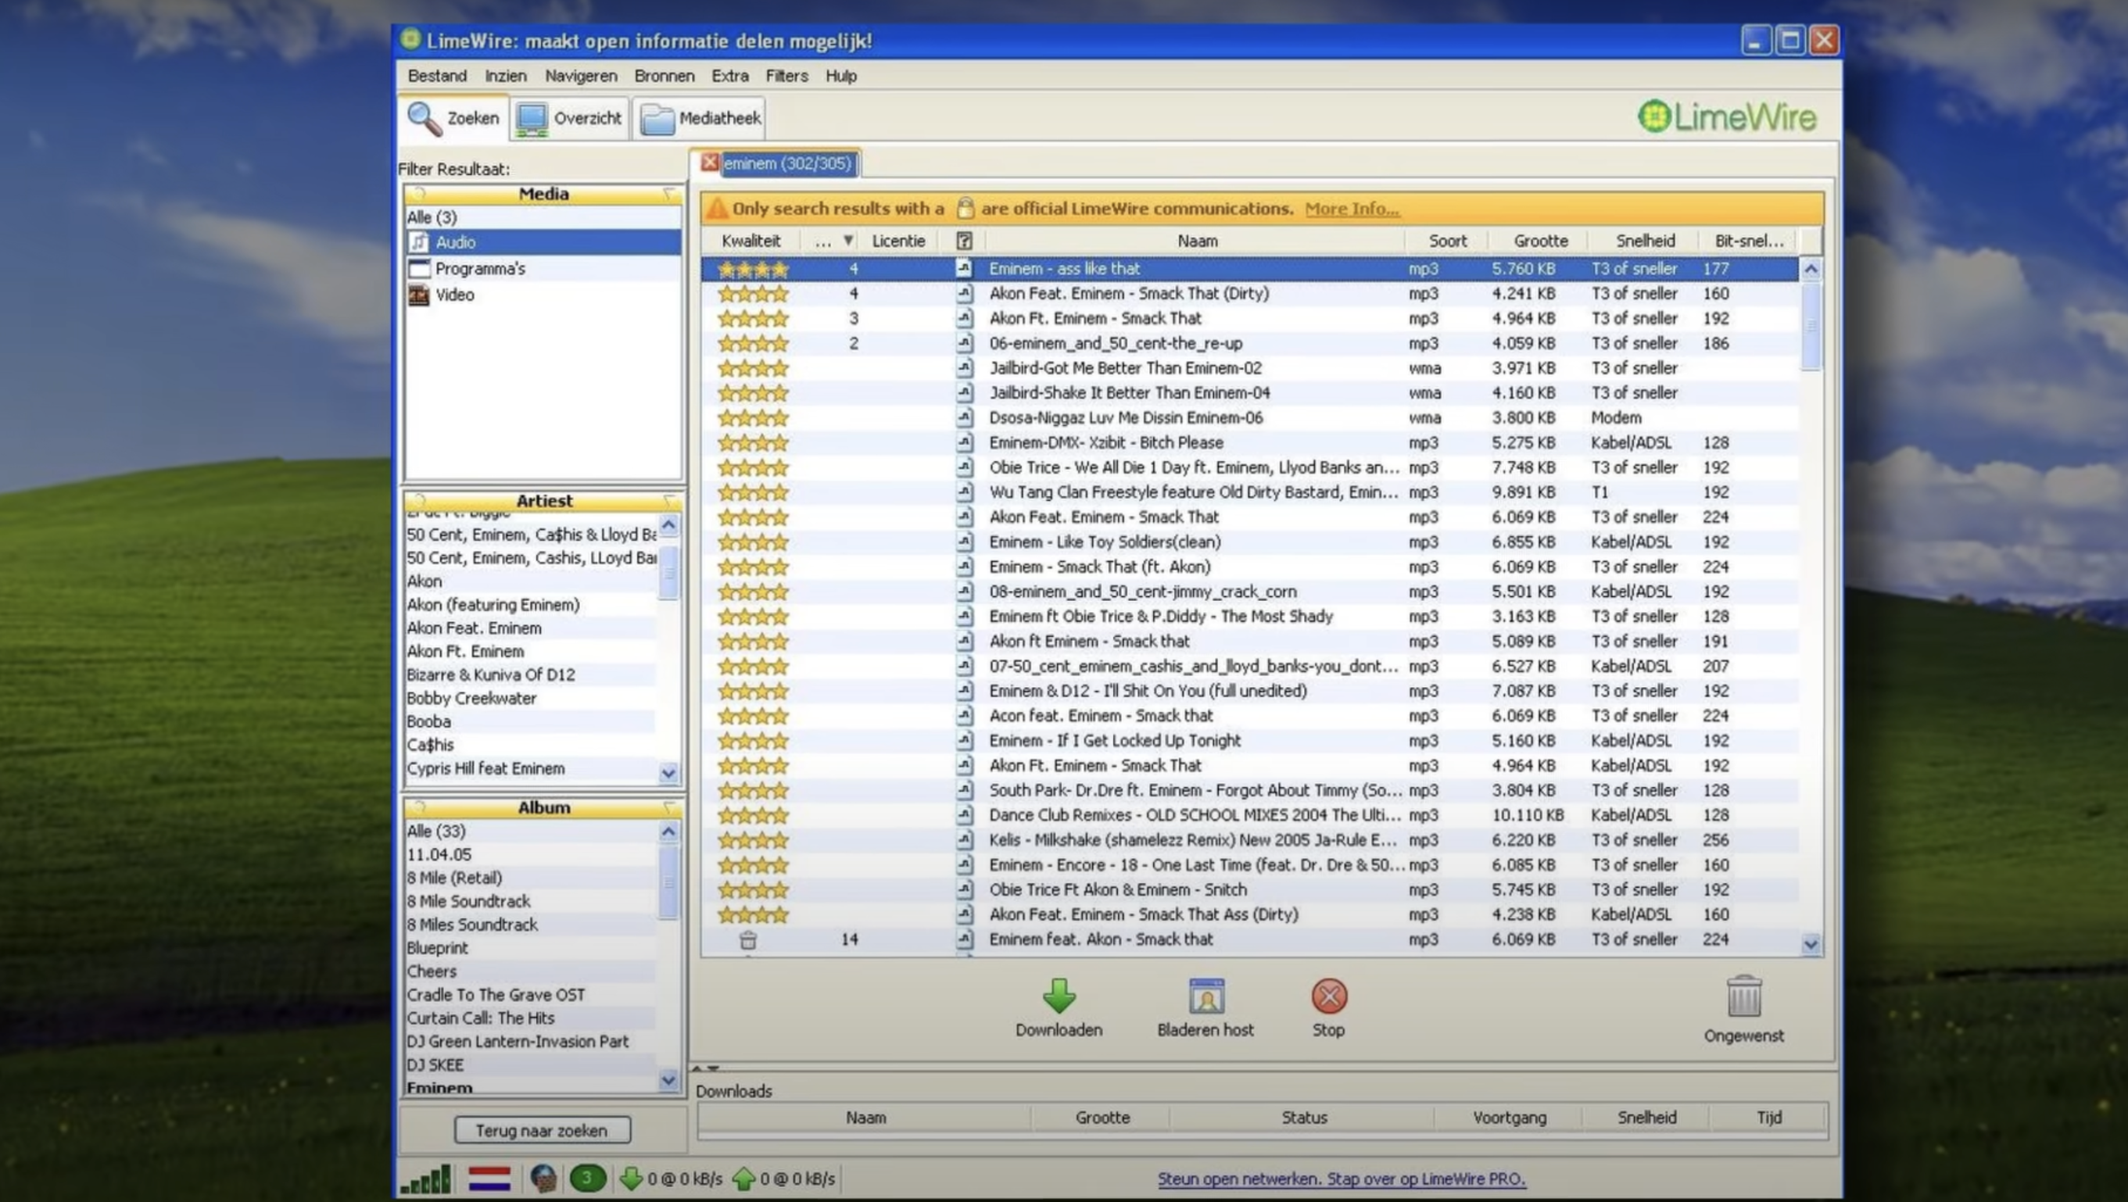Click the connection strength bars in status bar

pos(426,1179)
